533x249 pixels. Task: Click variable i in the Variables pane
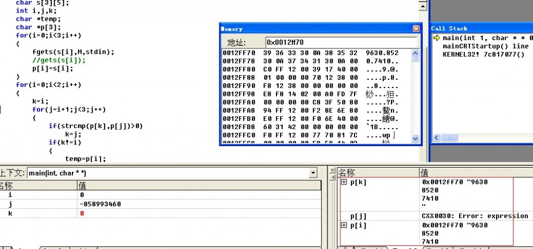click(10, 195)
